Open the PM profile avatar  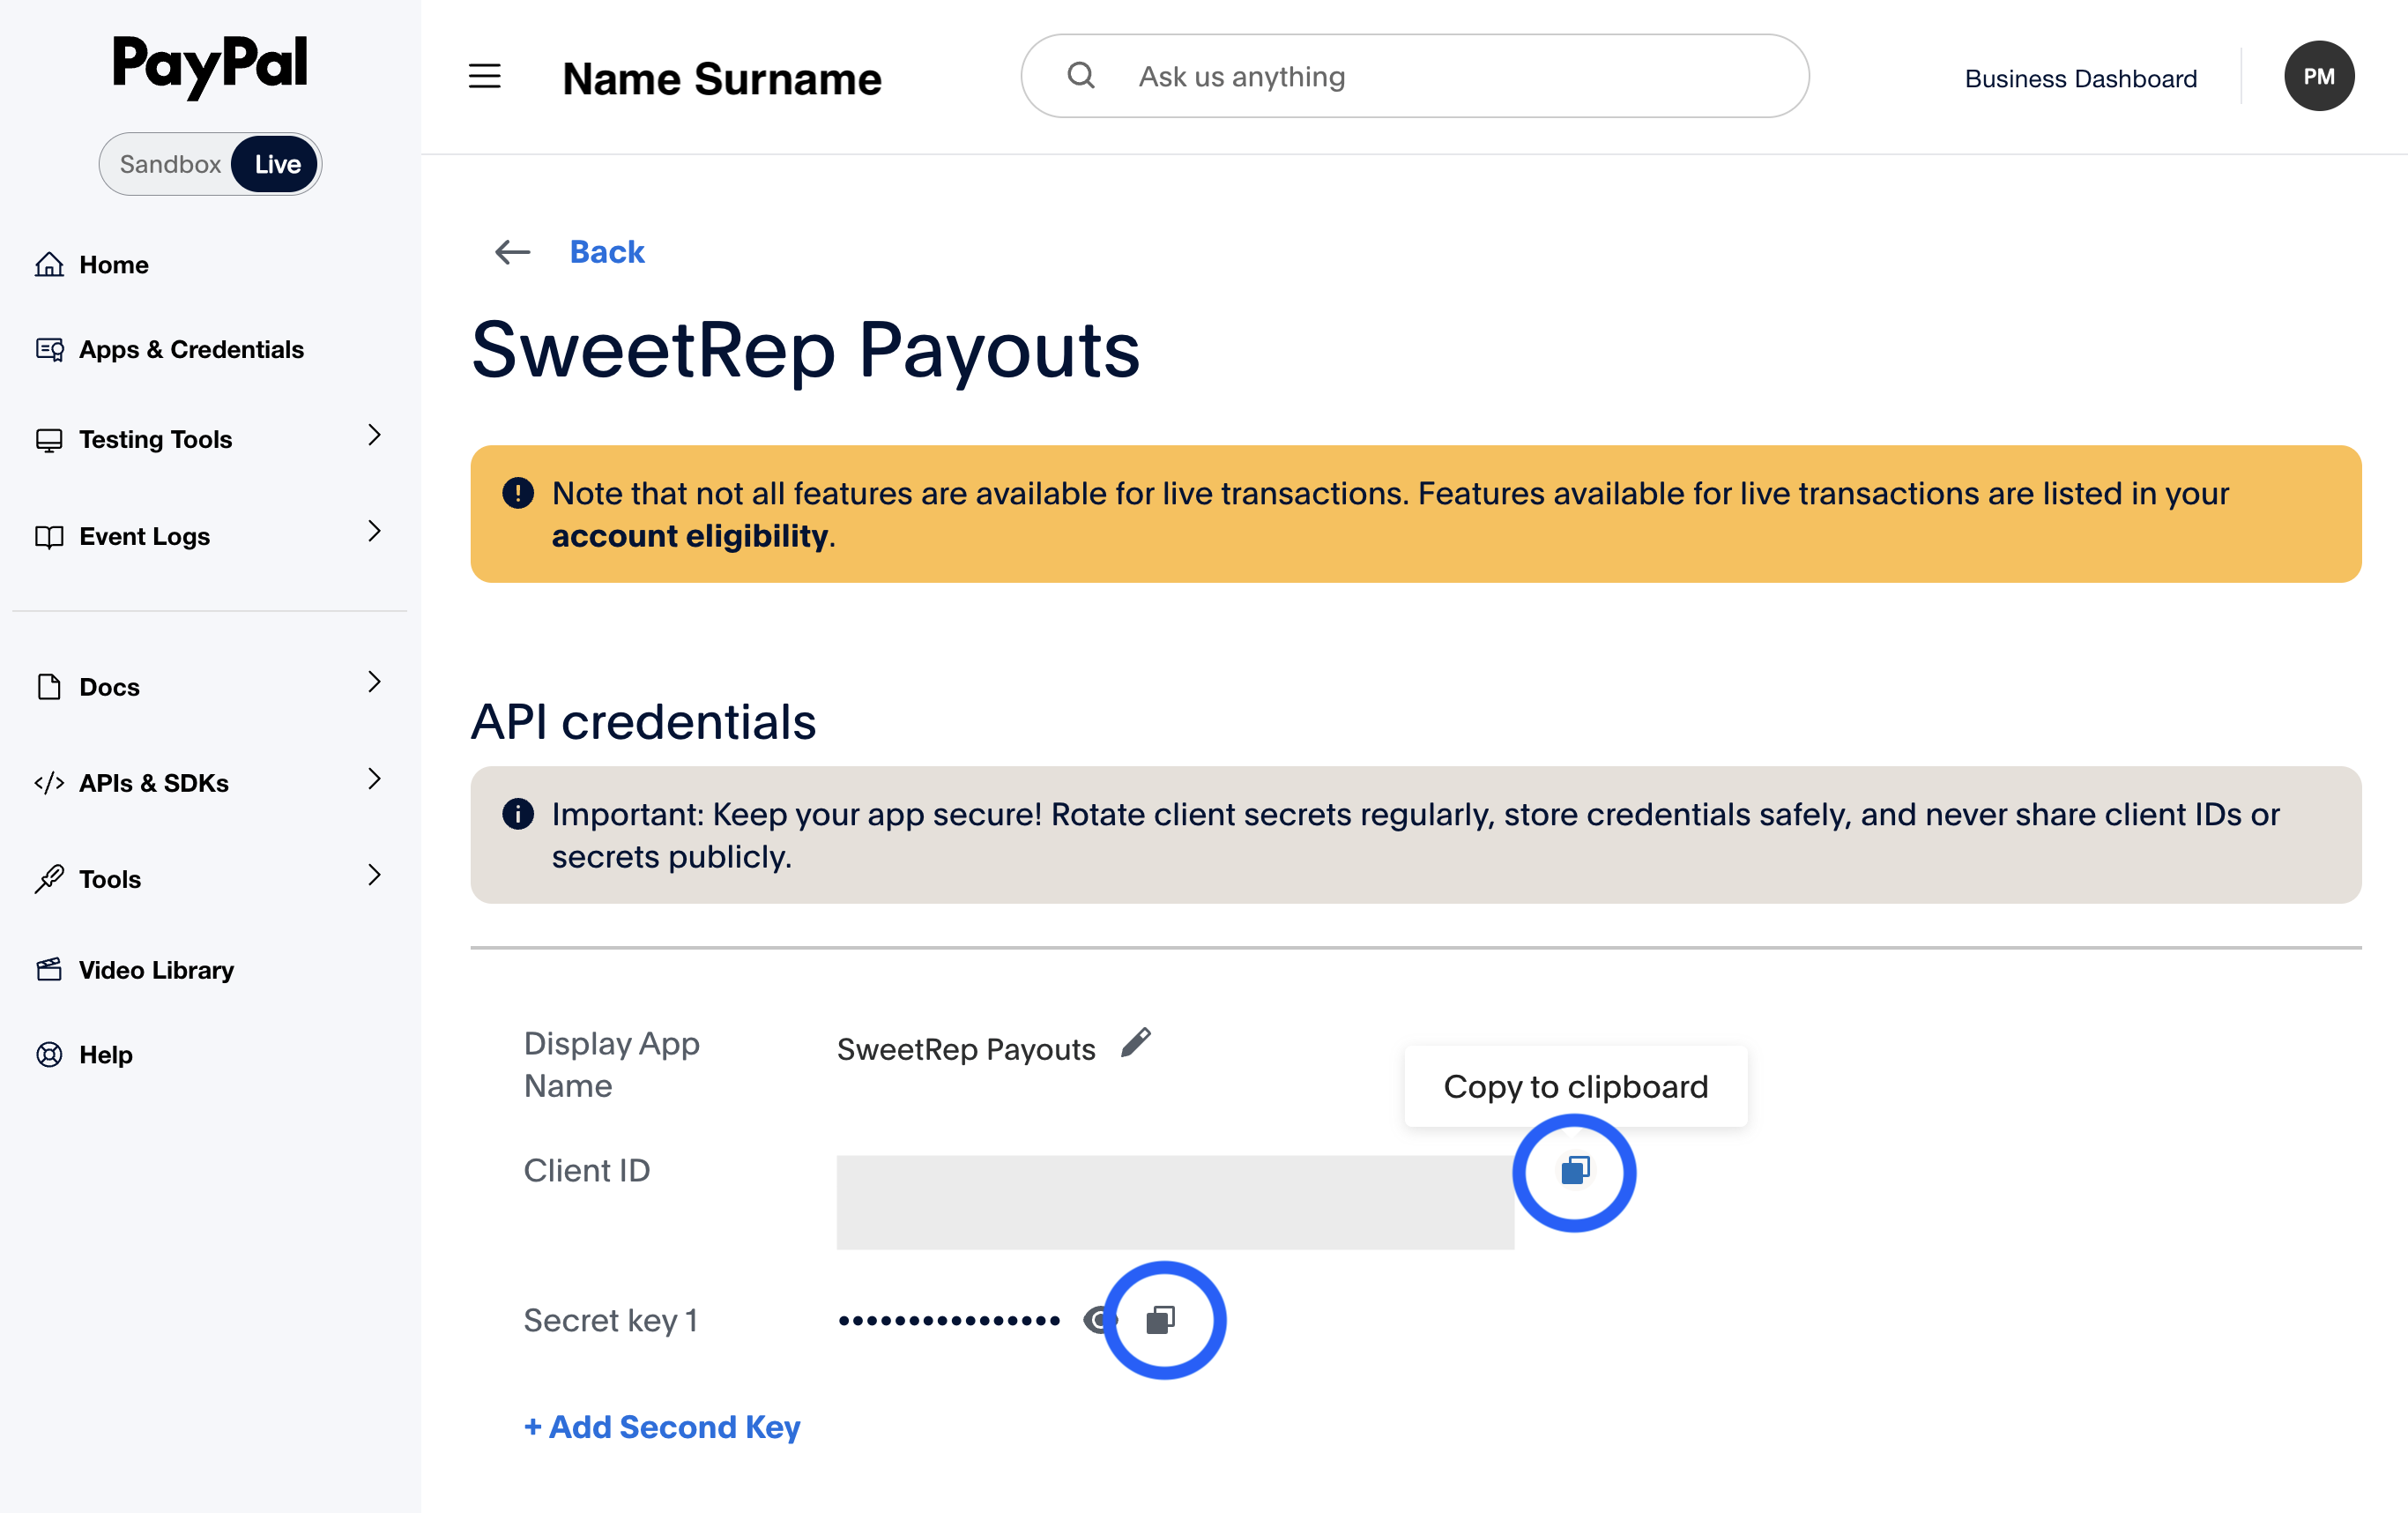click(x=2318, y=77)
